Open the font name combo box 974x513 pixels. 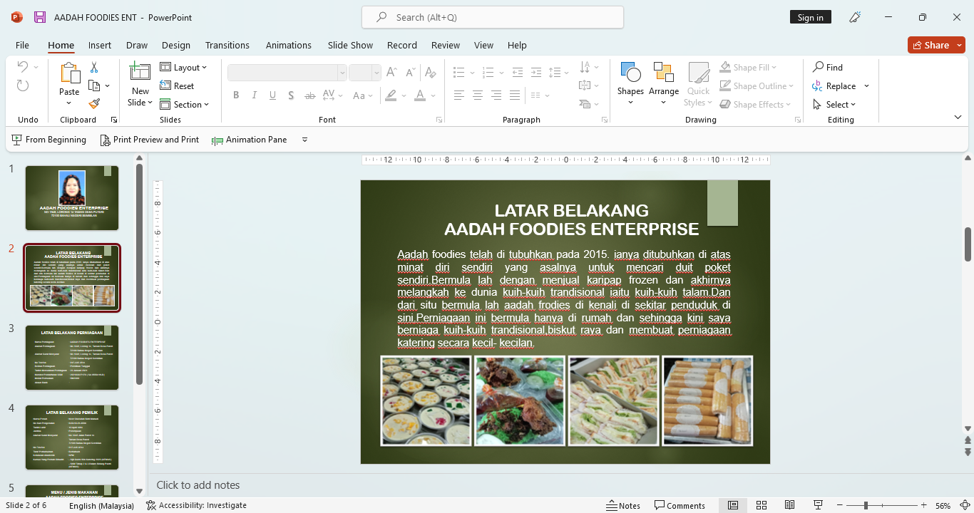tap(287, 73)
